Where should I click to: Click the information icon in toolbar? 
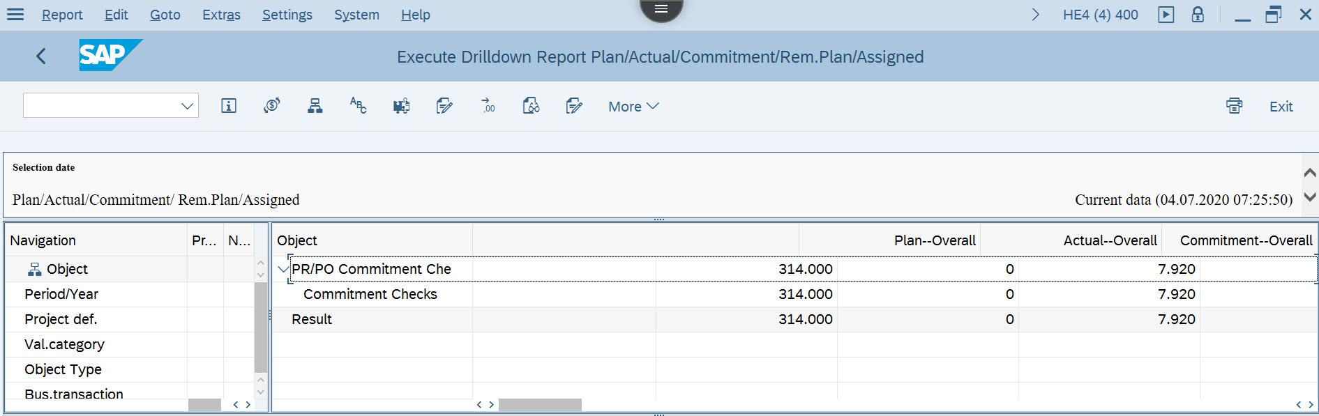tap(229, 106)
